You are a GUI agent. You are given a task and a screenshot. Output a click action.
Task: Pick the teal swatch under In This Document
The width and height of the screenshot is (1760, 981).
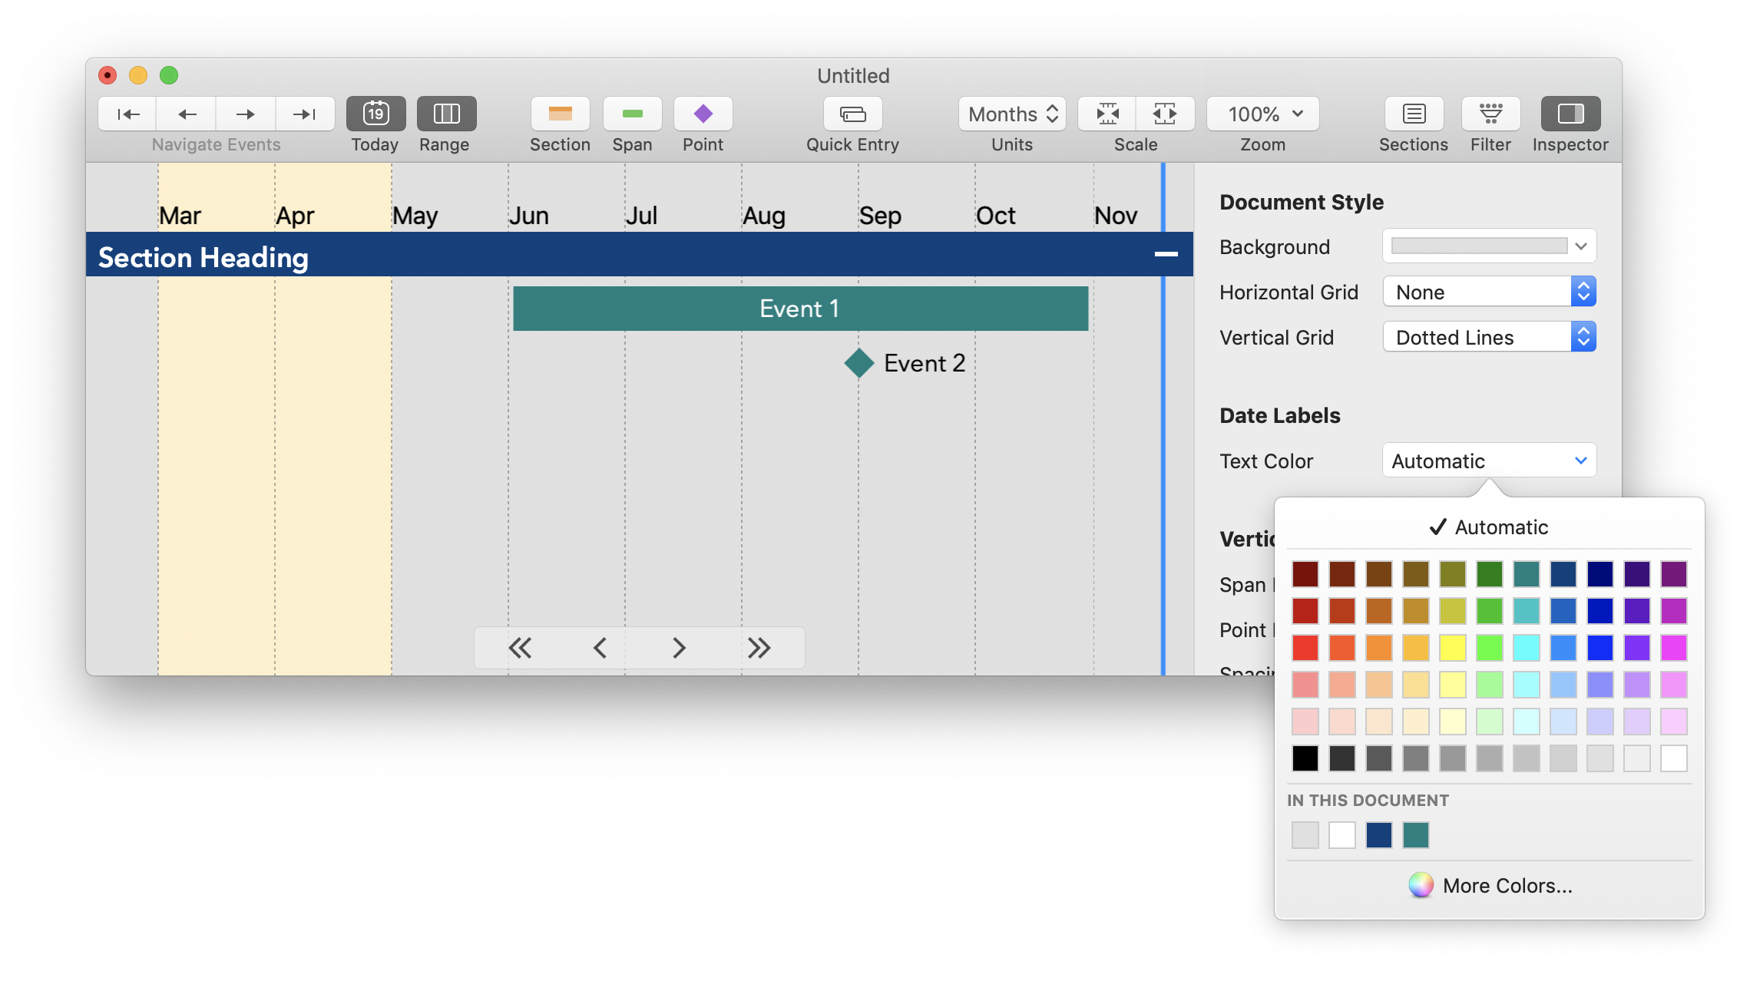pos(1414,835)
